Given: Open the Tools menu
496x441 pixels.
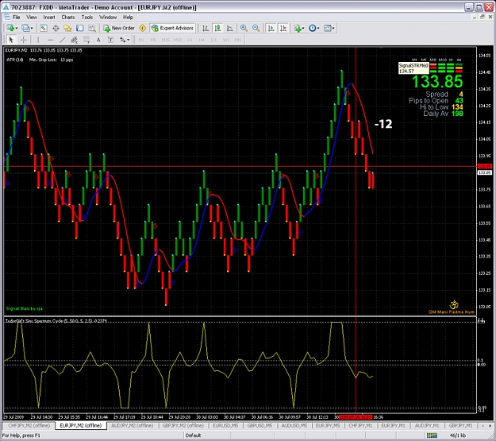Looking at the screenshot, I should (87, 17).
